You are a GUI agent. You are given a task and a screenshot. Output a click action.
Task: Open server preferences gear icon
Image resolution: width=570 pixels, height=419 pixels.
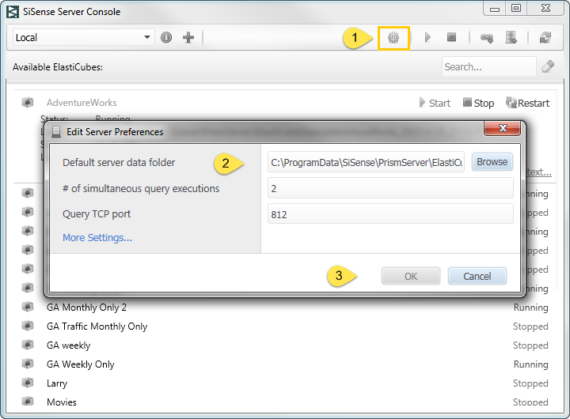coord(393,37)
